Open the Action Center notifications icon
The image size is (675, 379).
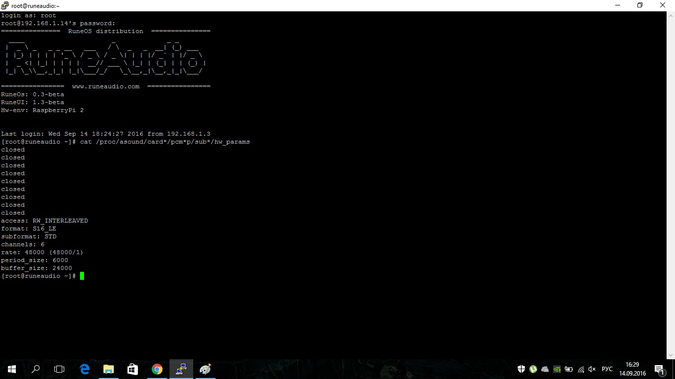tap(659, 369)
